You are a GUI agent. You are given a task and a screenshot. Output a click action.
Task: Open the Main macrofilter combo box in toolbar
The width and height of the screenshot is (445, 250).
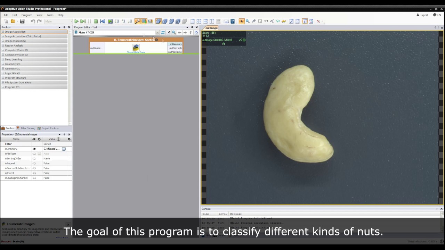tap(58, 21)
